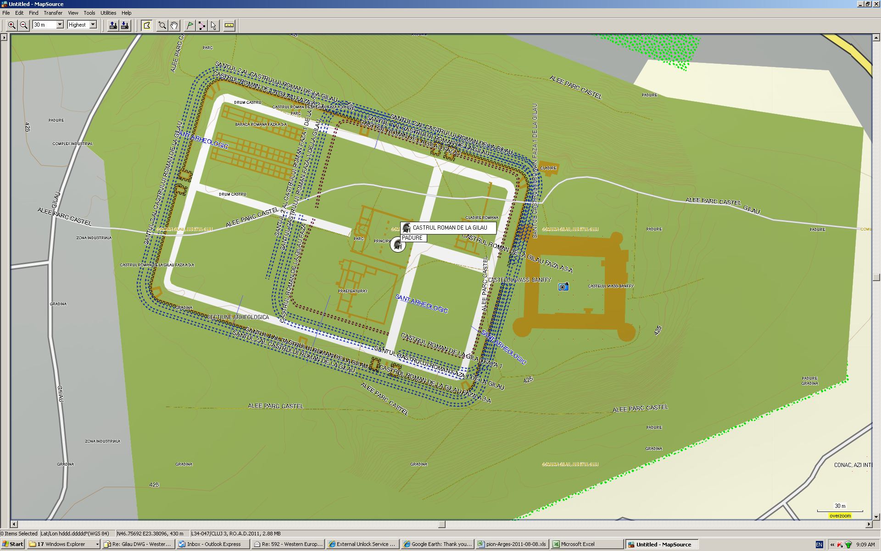This screenshot has width=881, height=551.
Task: Open 17 Windows Explorer taskbar group
Action: (63, 544)
